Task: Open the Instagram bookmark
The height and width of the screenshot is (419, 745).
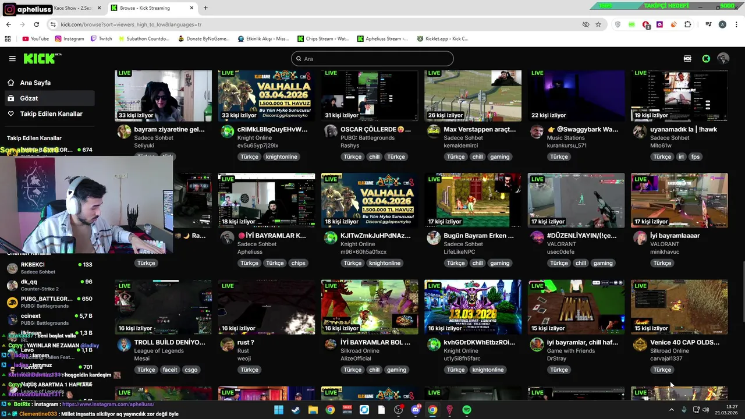Action: 70,39
